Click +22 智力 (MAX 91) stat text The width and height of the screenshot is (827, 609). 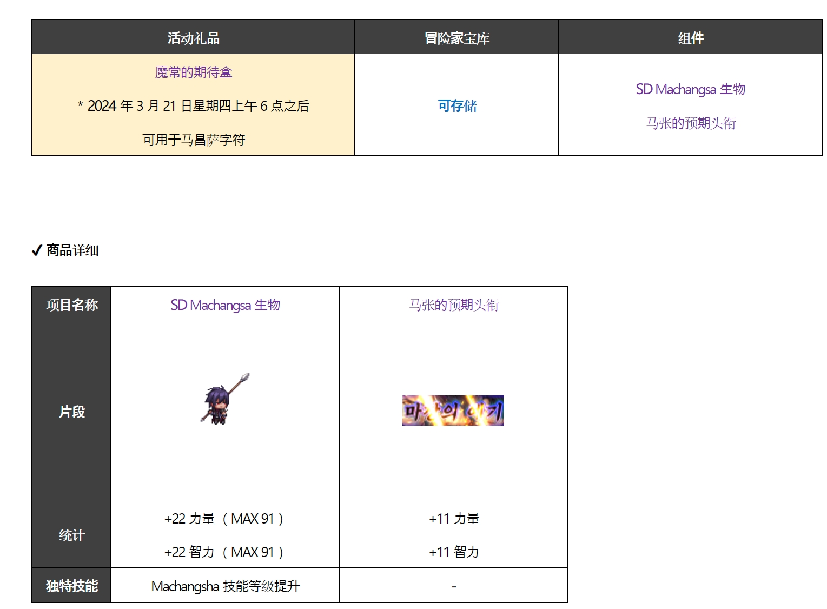coord(225,552)
